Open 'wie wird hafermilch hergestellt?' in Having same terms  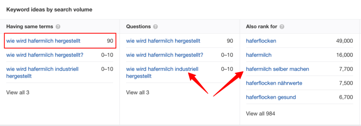pos(45,55)
